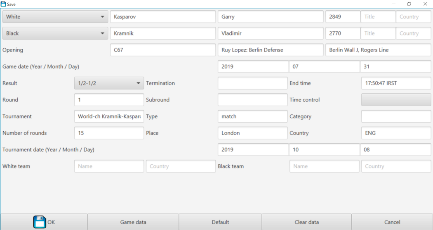The height and width of the screenshot is (230, 433).
Task: Click the Vladimir first name field
Action: point(270,33)
